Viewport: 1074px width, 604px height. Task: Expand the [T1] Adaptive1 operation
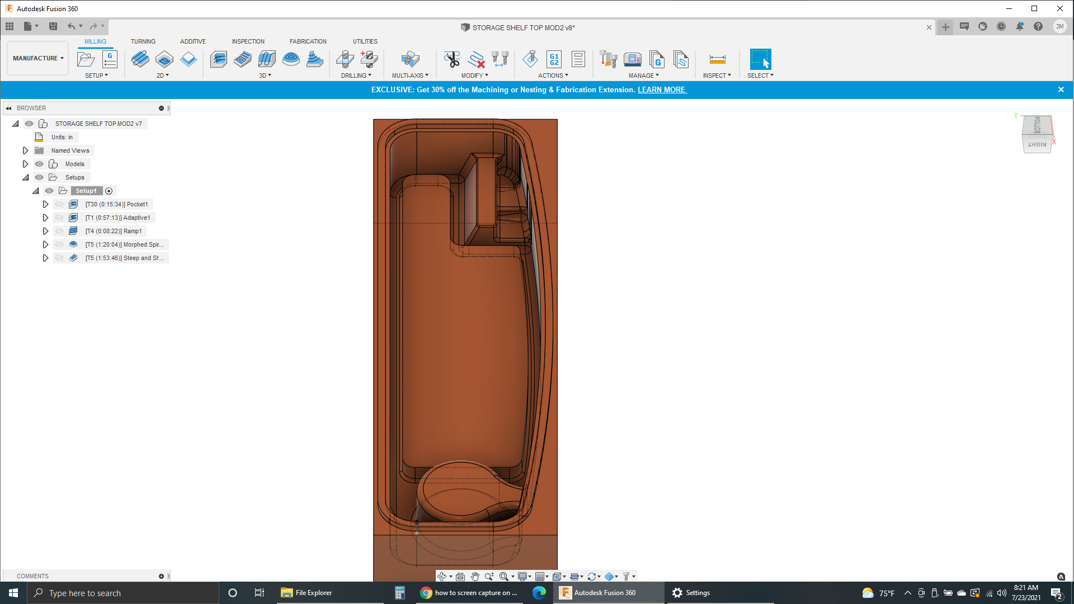tap(45, 218)
